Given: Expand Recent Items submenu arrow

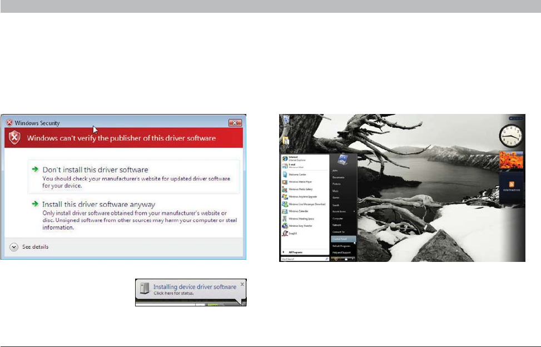Looking at the screenshot, I should 354,211.
